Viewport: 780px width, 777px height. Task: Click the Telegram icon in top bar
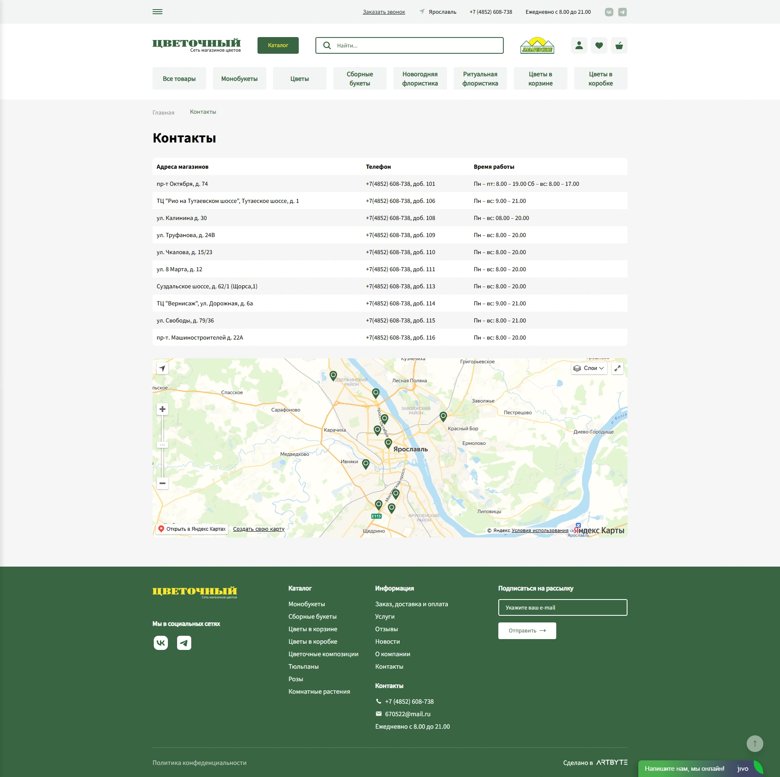point(622,12)
